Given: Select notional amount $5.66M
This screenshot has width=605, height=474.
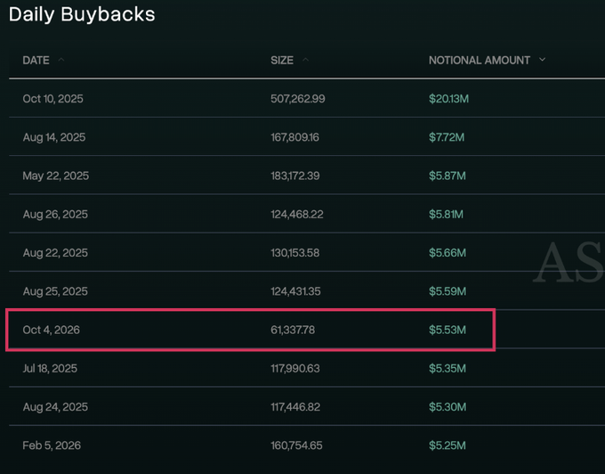Looking at the screenshot, I should [448, 253].
